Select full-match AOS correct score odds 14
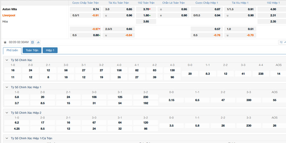 pos(278,74)
